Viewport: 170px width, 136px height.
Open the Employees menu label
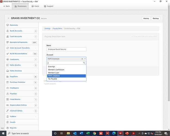[14, 88]
